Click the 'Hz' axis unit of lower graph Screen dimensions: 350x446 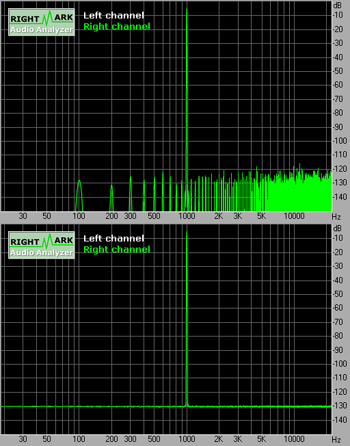tap(336, 440)
